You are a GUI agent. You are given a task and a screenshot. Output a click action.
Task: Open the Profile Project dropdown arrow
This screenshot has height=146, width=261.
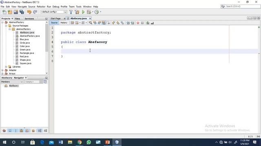click(101, 12)
